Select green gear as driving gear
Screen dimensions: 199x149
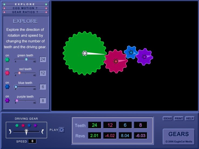[17, 125]
